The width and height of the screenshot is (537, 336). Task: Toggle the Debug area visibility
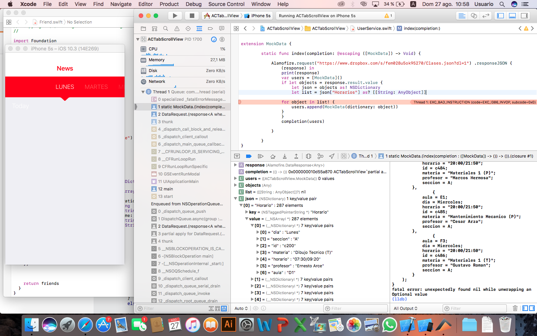[512, 16]
